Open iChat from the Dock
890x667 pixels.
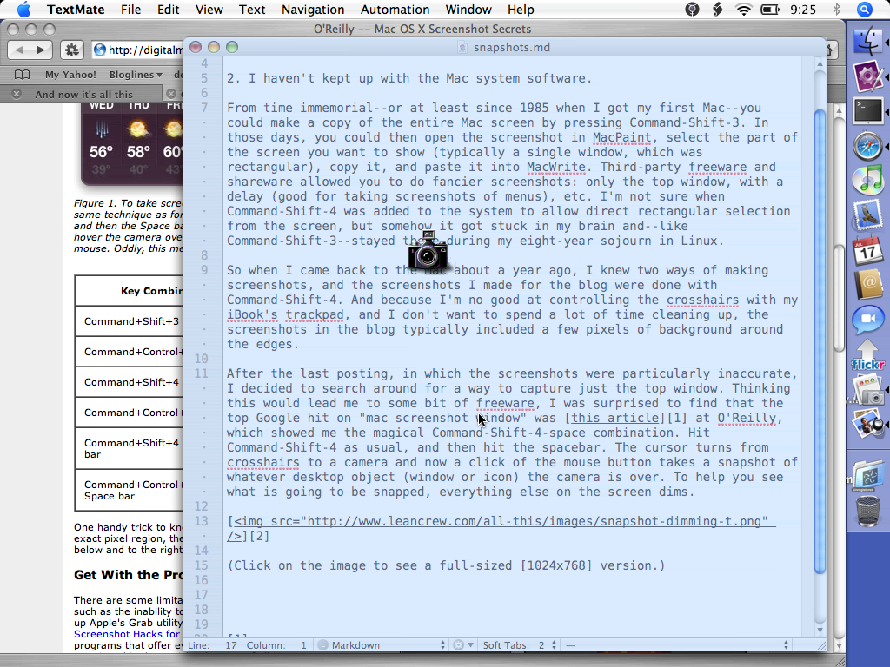(868, 320)
